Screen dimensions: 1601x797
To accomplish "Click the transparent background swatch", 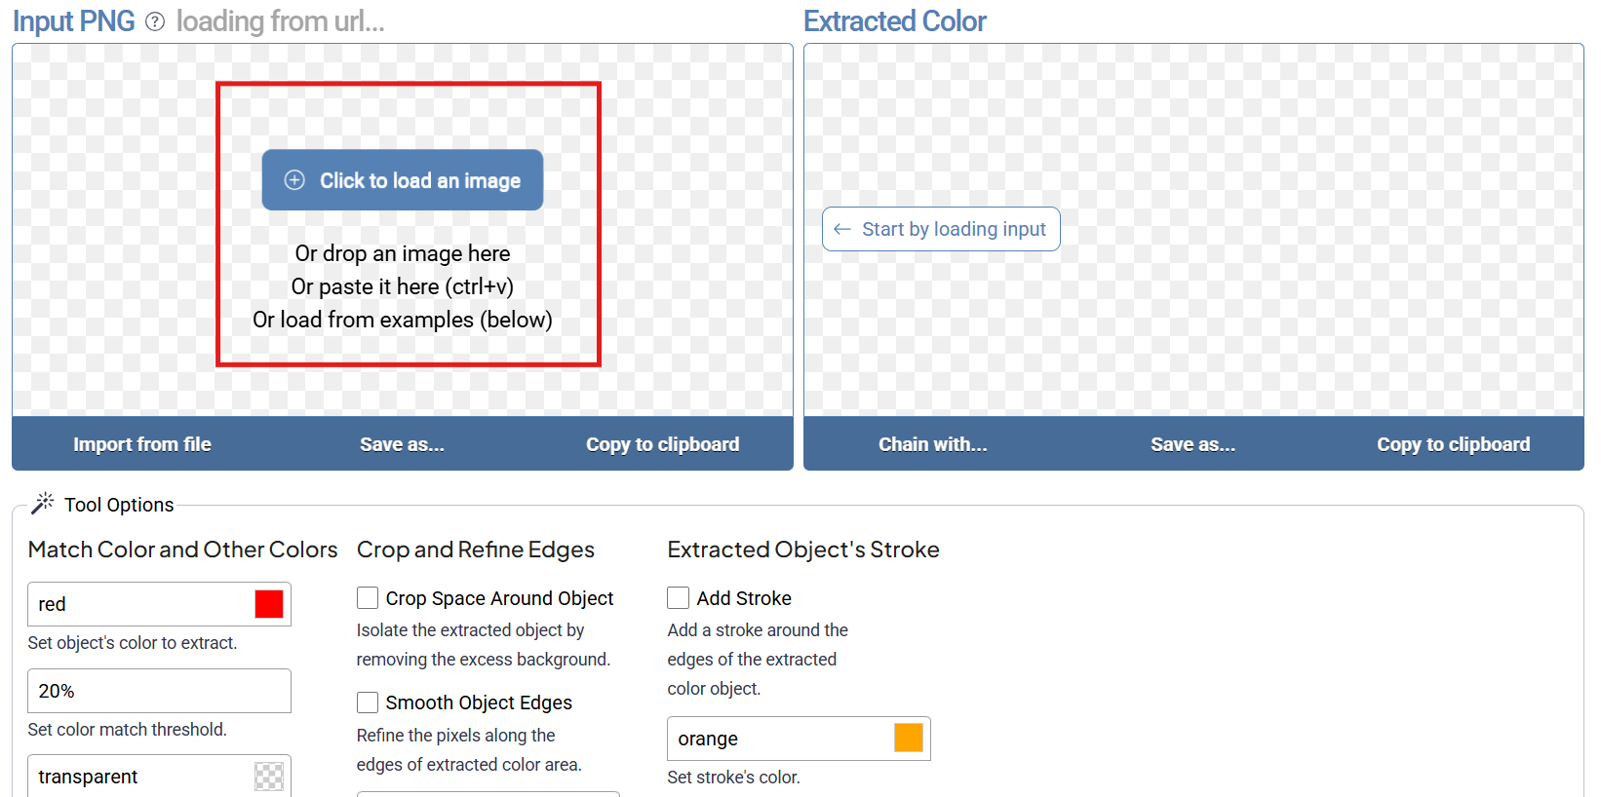I will (269, 777).
